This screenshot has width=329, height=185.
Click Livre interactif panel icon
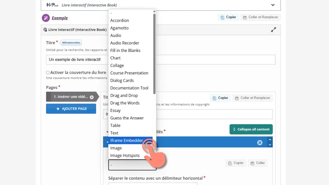(45, 30)
